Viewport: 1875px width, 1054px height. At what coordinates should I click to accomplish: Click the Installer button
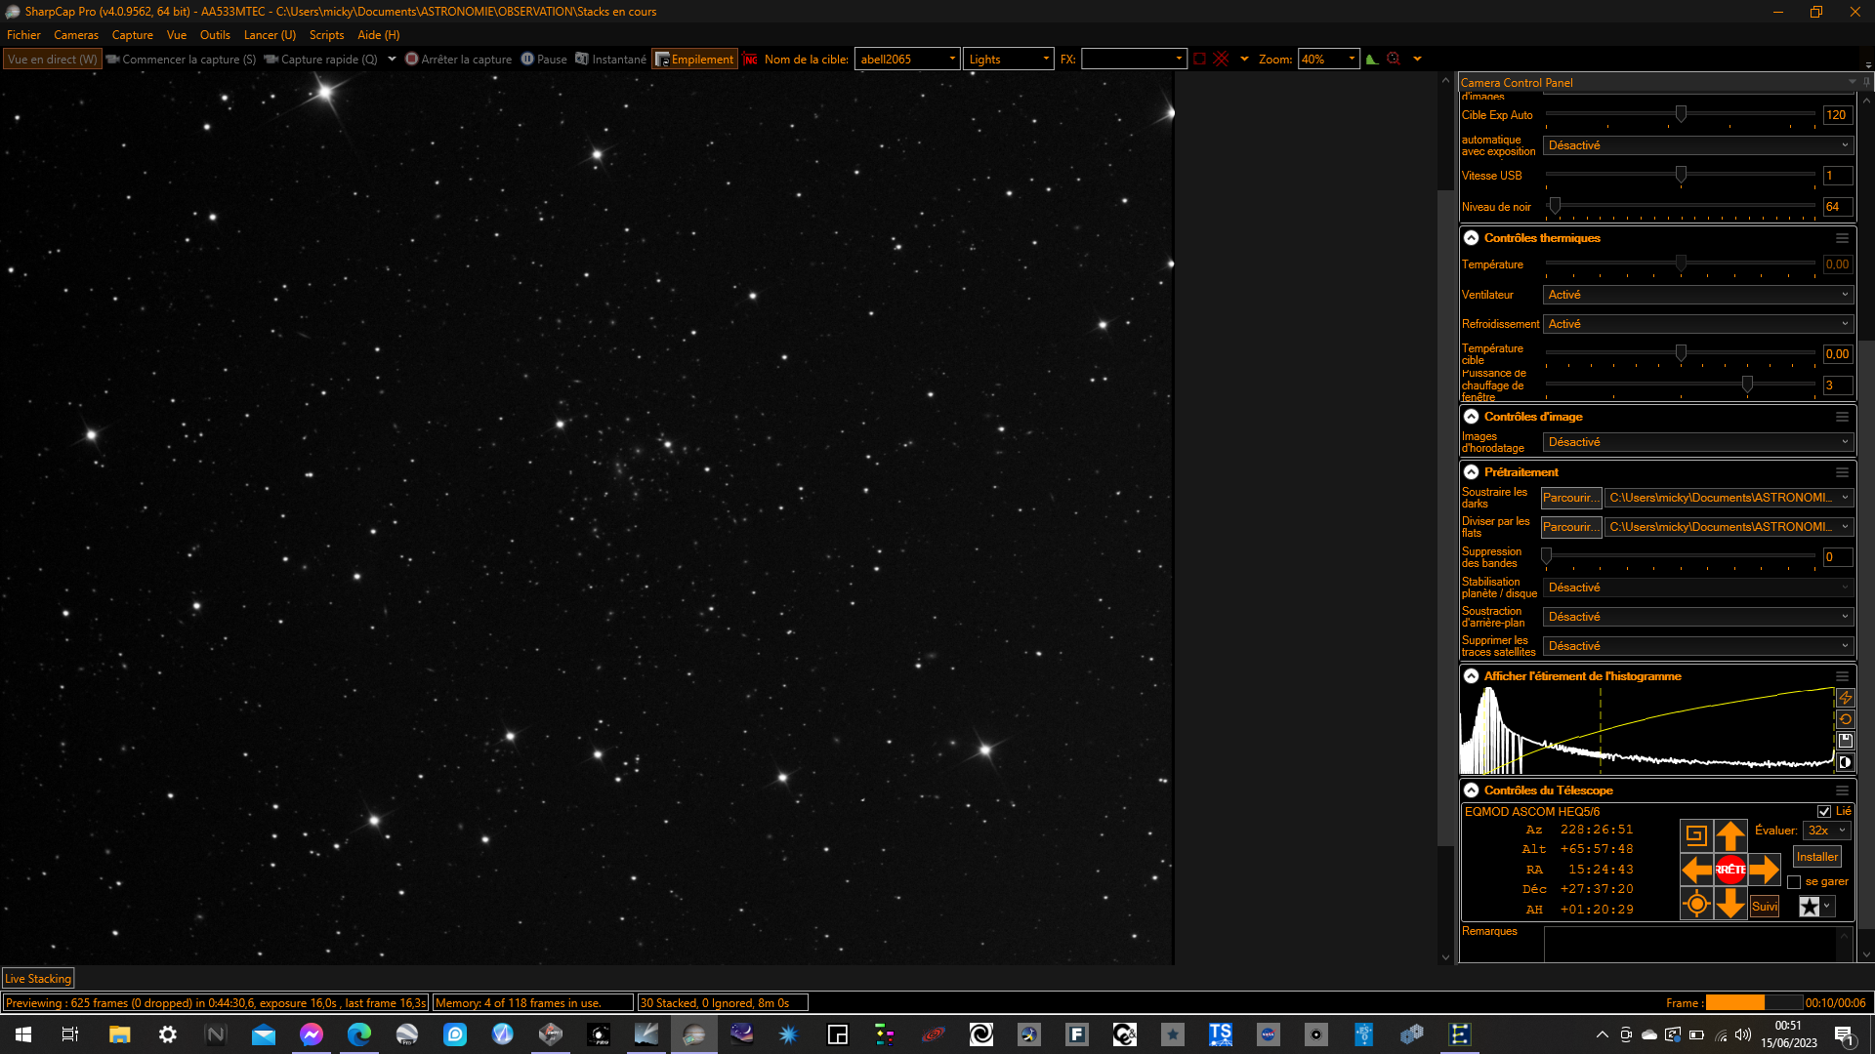click(1816, 857)
